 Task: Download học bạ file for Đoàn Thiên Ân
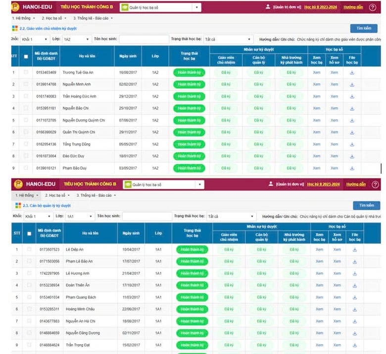tap(354, 285)
